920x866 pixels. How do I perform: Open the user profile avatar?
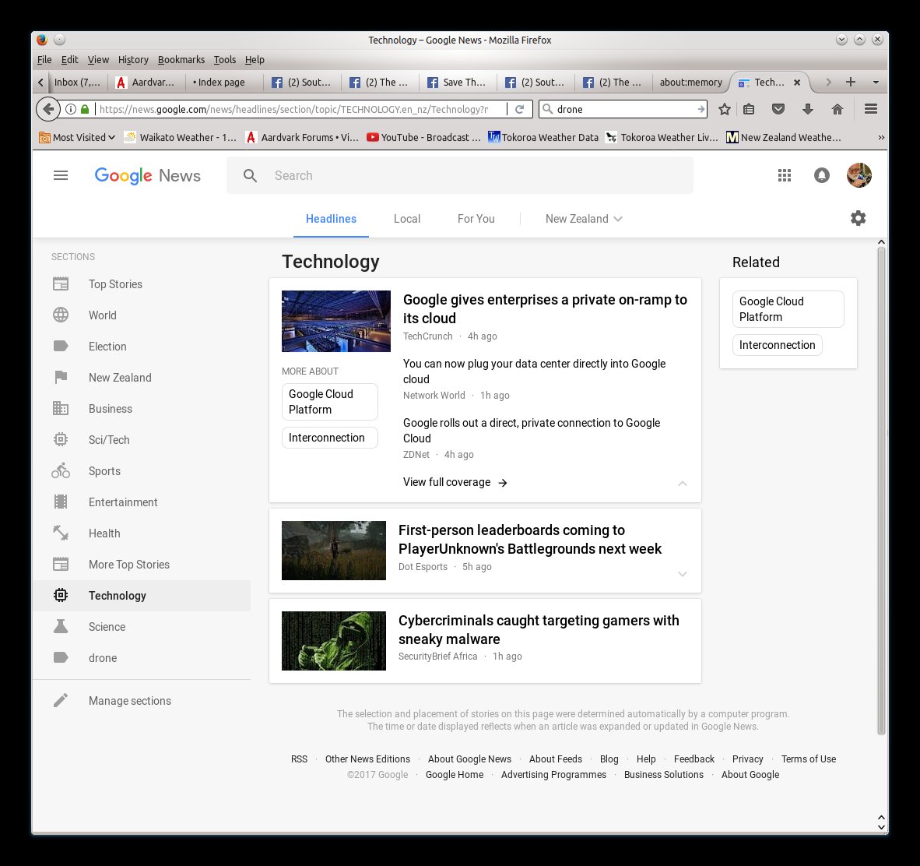pyautogui.click(x=859, y=176)
